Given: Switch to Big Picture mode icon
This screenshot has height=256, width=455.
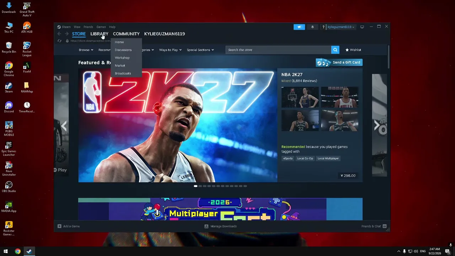Looking at the screenshot, I should pyautogui.click(x=362, y=27).
